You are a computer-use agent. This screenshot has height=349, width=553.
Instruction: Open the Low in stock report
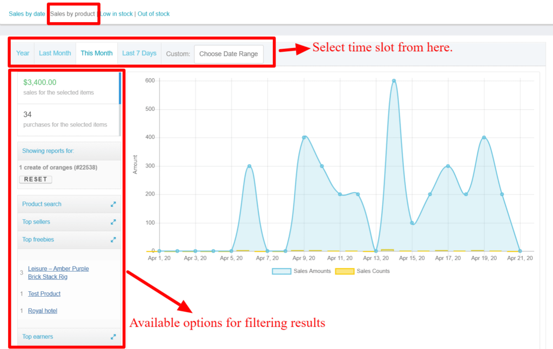(116, 14)
